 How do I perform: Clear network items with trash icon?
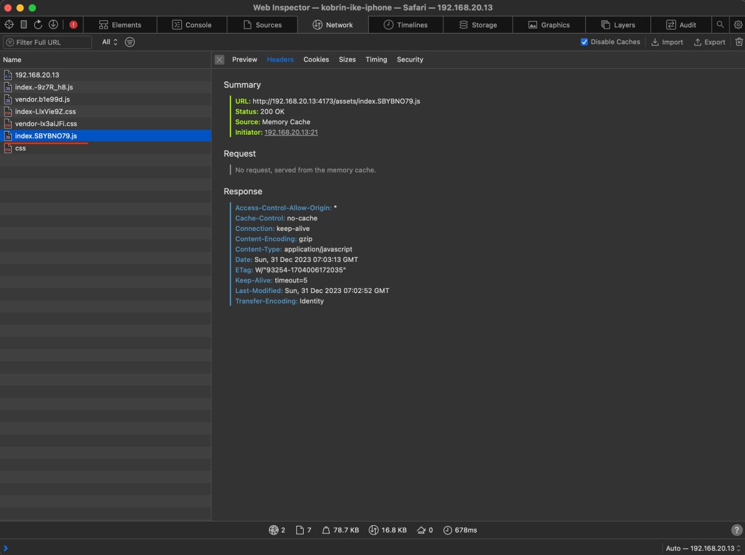click(739, 42)
